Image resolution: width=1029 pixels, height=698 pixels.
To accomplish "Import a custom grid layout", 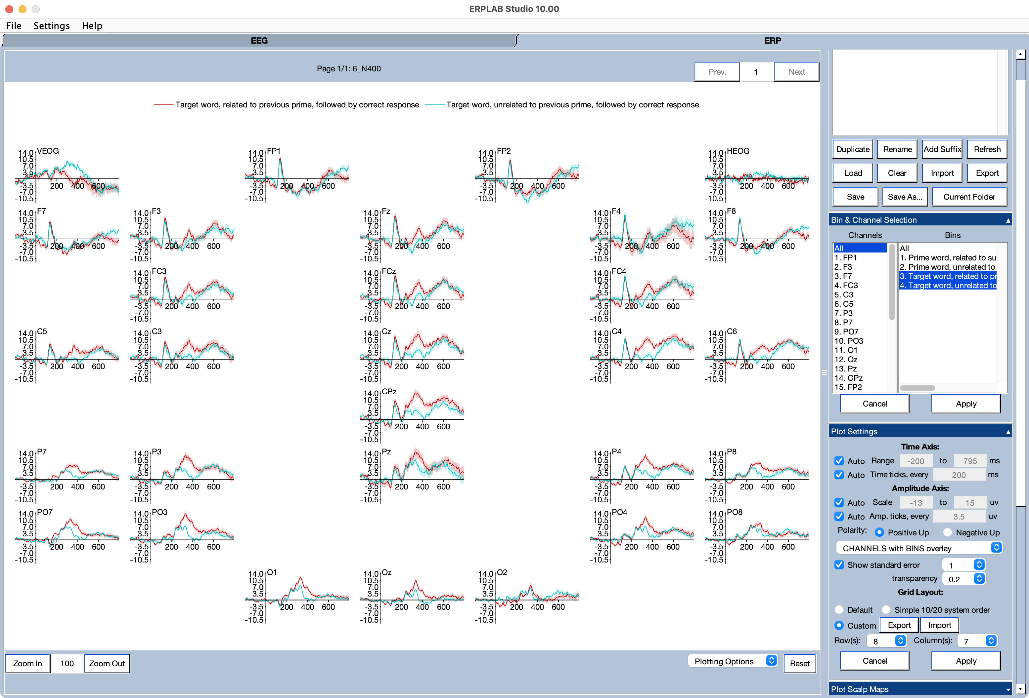I will click(940, 626).
